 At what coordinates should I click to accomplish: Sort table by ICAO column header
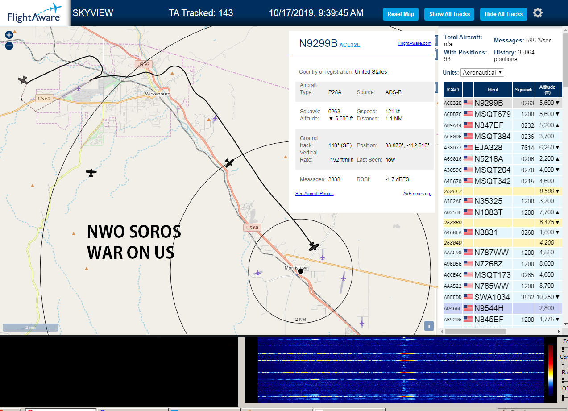click(x=452, y=90)
